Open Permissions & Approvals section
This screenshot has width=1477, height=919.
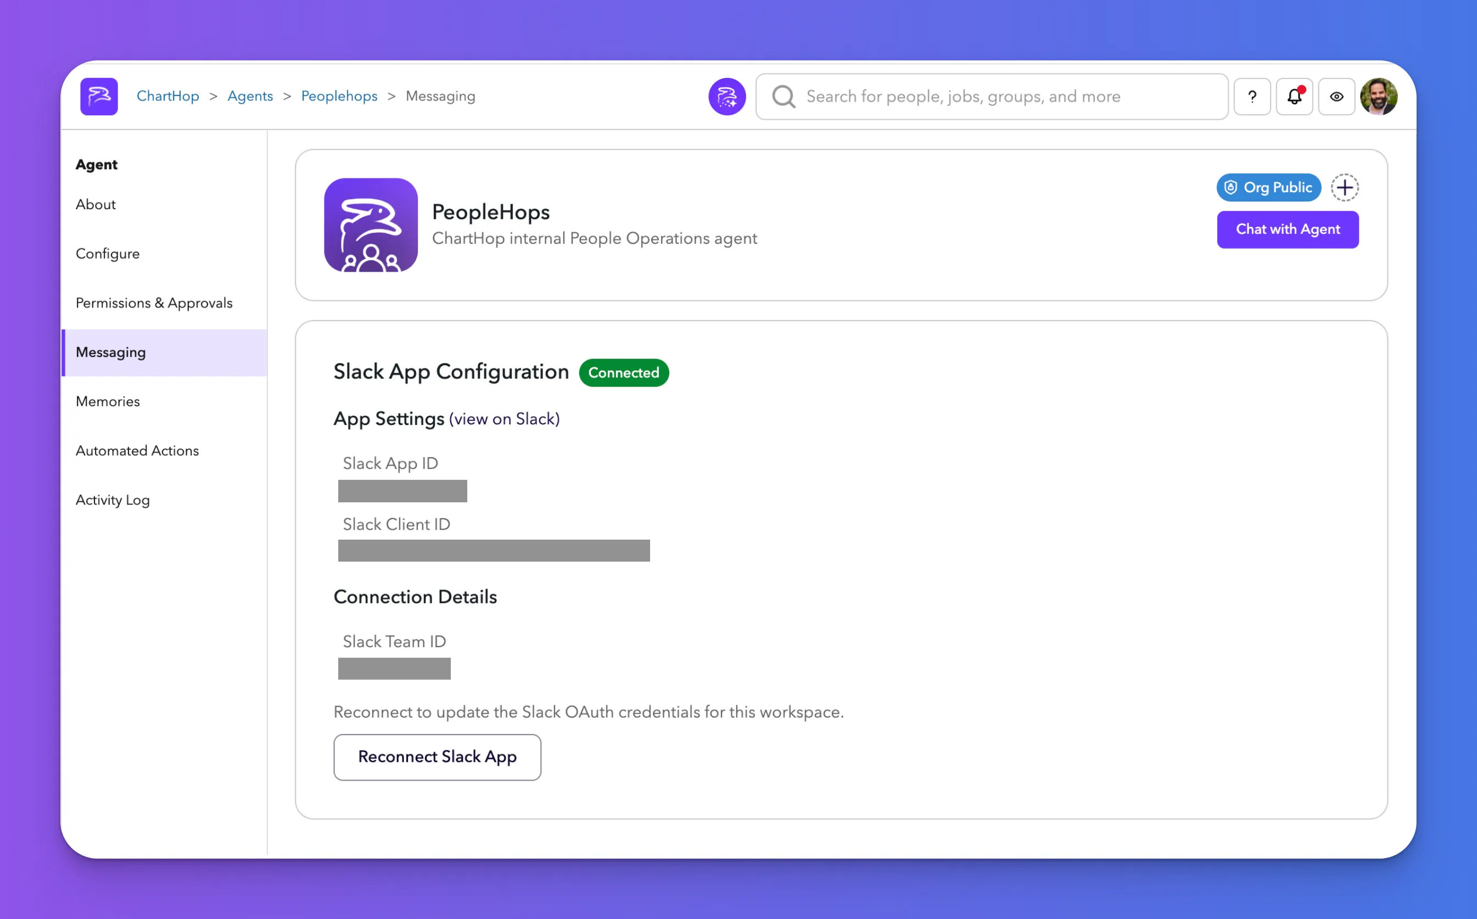[164, 302]
